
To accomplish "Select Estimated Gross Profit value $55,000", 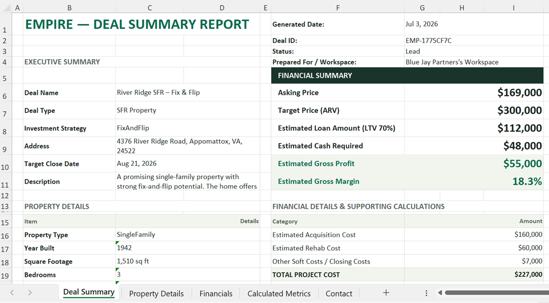I will (522, 163).
